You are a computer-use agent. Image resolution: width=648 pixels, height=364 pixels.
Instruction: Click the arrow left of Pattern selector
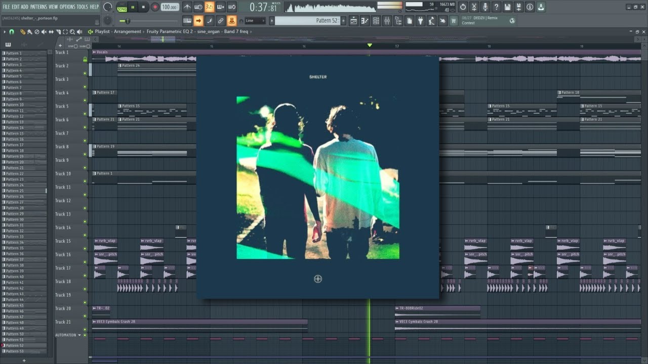271,21
